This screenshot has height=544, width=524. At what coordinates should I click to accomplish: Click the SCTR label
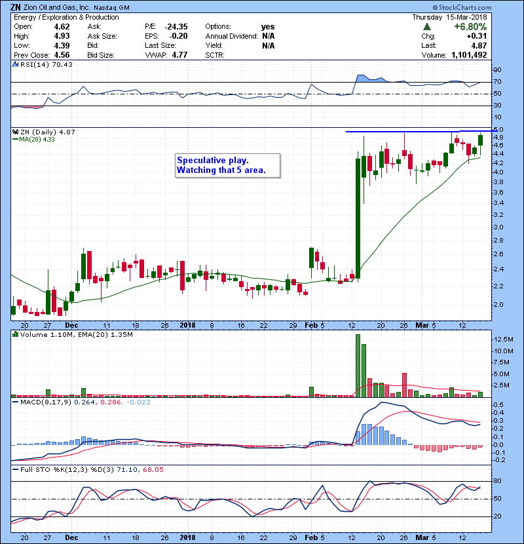pos(215,55)
